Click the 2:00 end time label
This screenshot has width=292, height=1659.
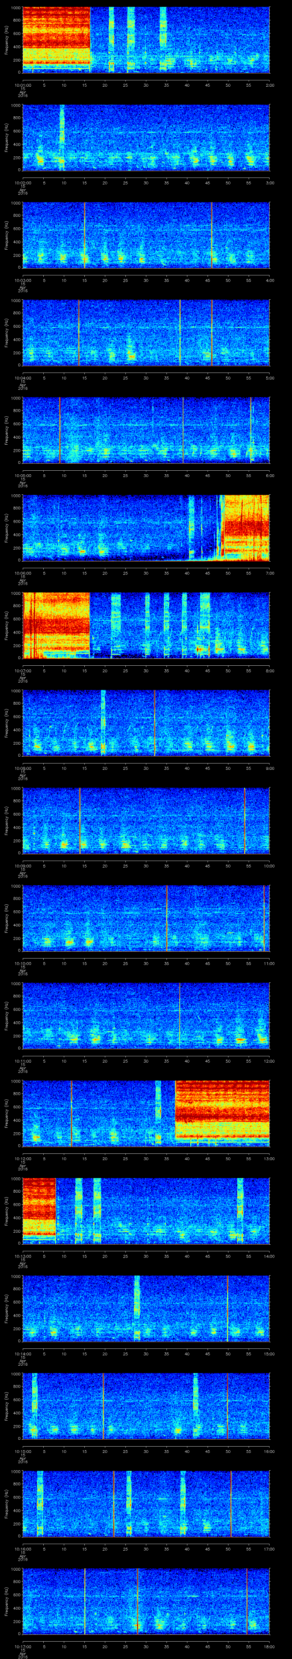(269, 84)
